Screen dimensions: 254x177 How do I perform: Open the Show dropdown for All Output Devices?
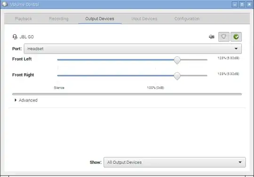175,162
